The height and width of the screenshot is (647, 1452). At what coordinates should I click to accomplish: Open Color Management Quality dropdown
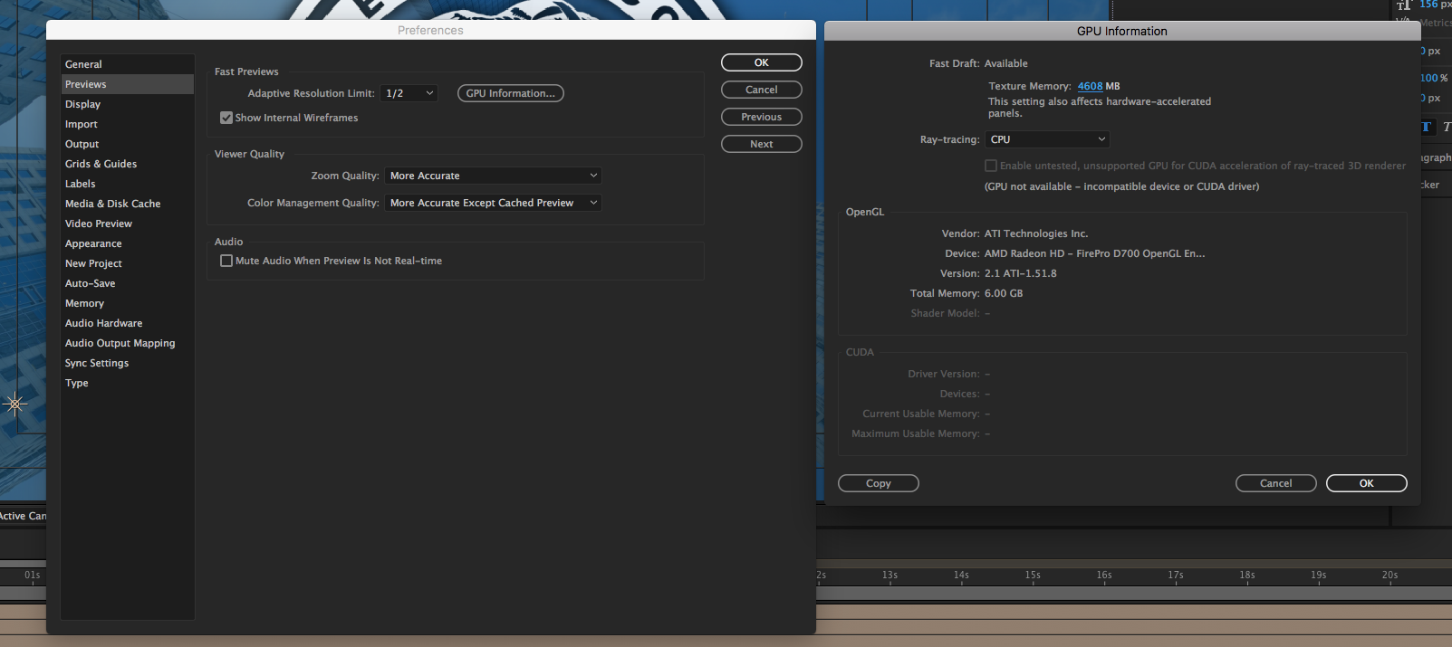click(493, 203)
